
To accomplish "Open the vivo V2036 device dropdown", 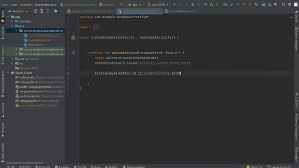I will 158,4.
